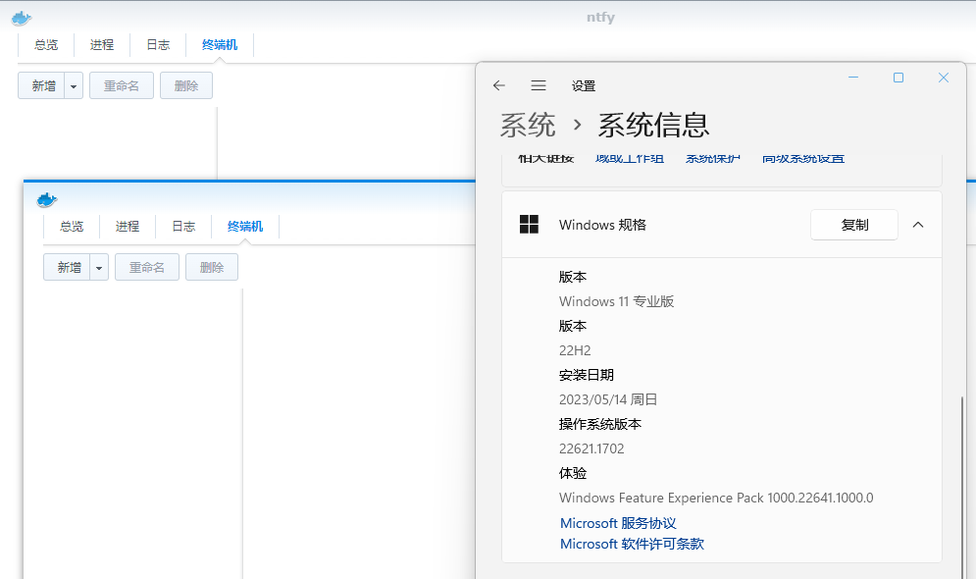Maximize the 设置 window
Screen dimensions: 976x579
[x=899, y=78]
